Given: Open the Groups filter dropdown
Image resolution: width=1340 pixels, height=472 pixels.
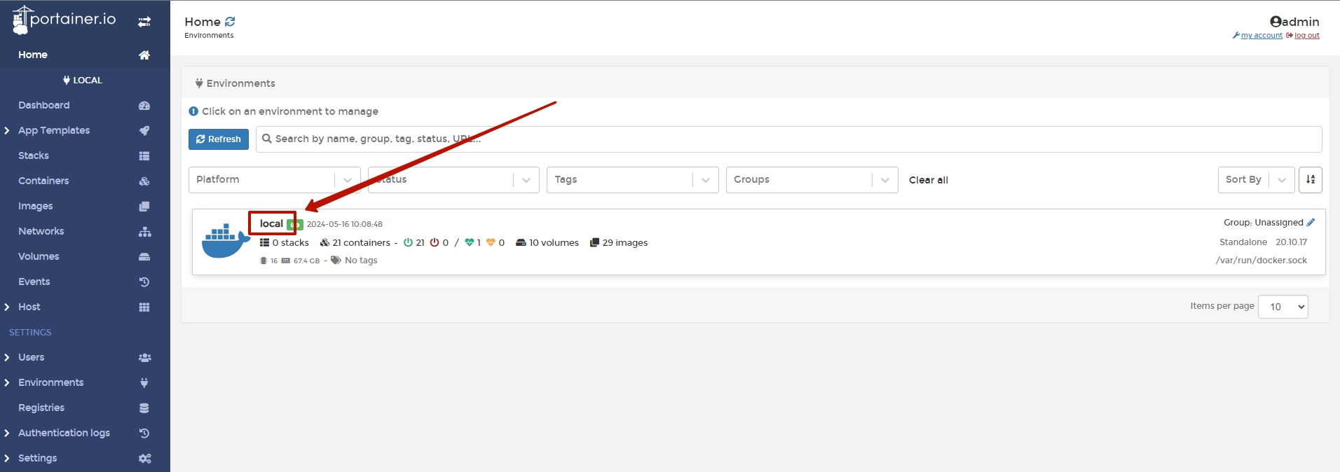Looking at the screenshot, I should pos(812,180).
